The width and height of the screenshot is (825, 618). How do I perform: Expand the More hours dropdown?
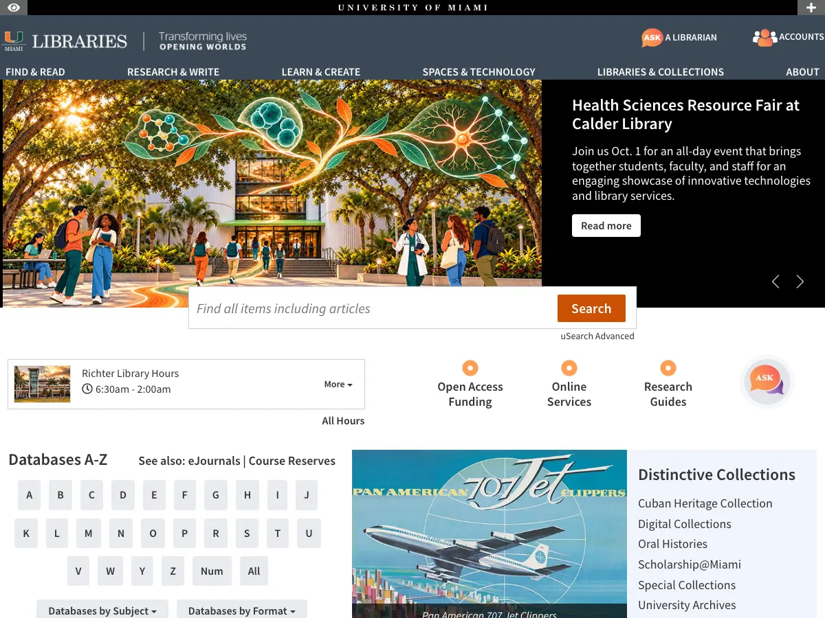tap(338, 385)
